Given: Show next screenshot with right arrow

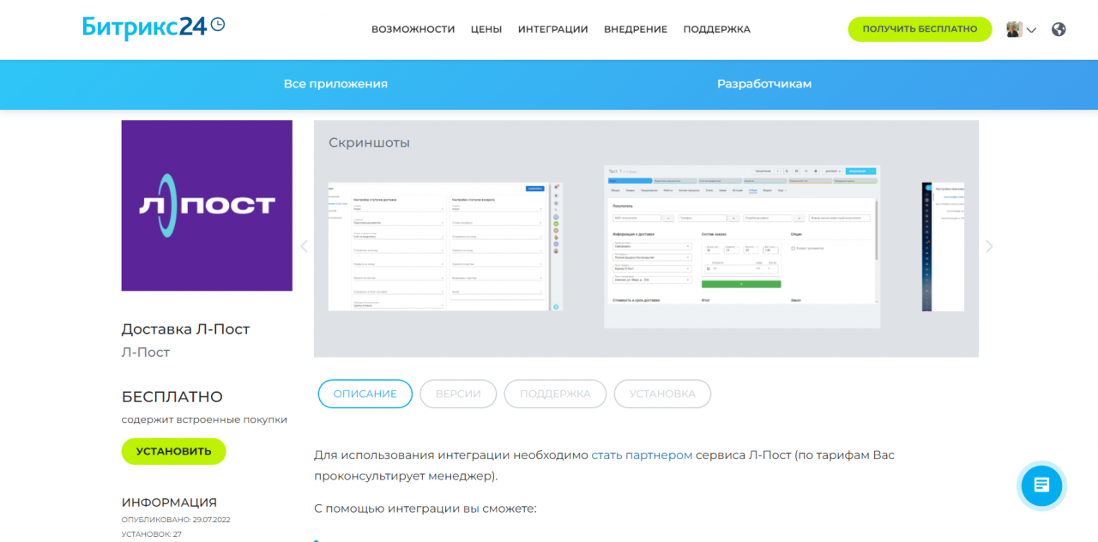Looking at the screenshot, I should pyautogui.click(x=989, y=246).
